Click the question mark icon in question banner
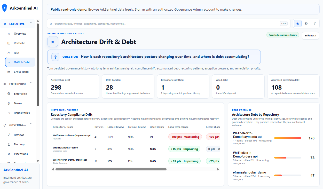The height and width of the screenshot is (189, 323). [56, 57]
